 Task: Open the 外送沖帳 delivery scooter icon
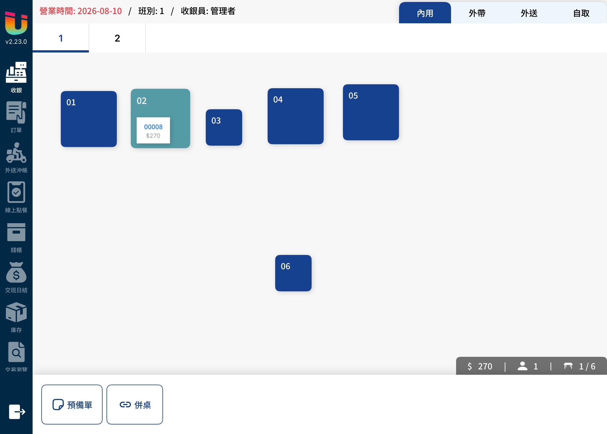(x=16, y=153)
